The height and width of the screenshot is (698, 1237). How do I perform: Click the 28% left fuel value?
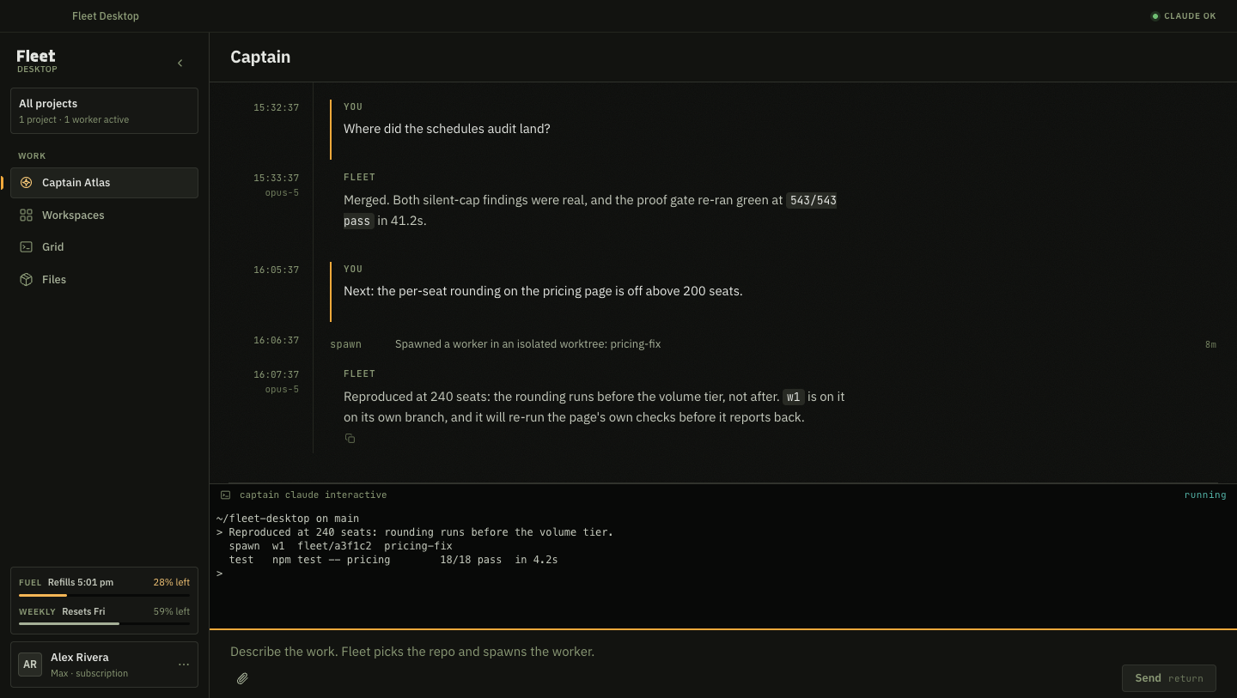tap(172, 582)
